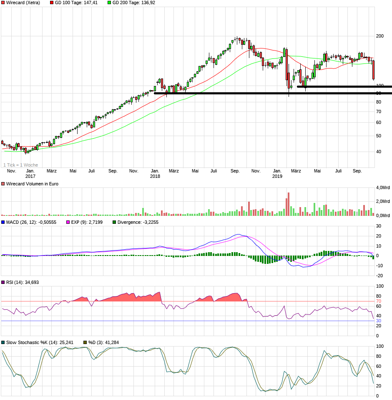Click the olive %D (3) legend swatch
Screen dimensions: 392x400
[x=85, y=342]
